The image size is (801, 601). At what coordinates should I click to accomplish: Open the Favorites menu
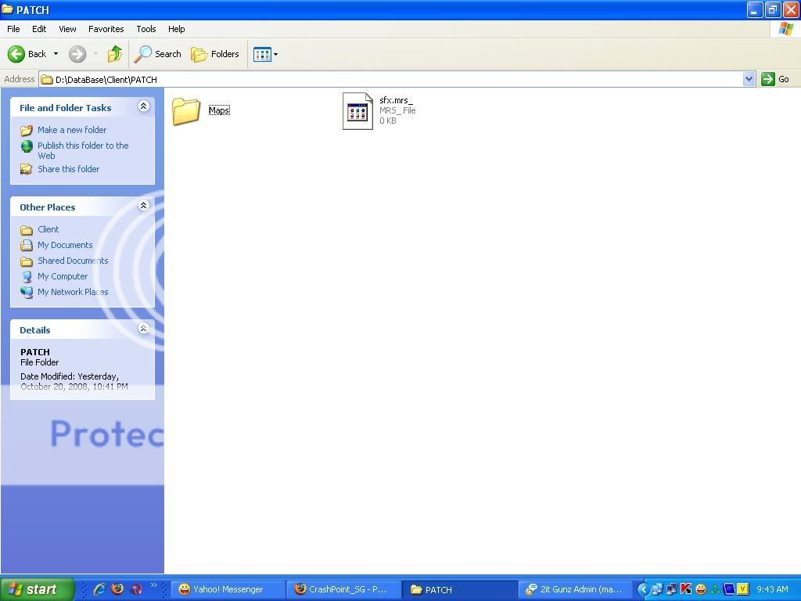point(106,29)
